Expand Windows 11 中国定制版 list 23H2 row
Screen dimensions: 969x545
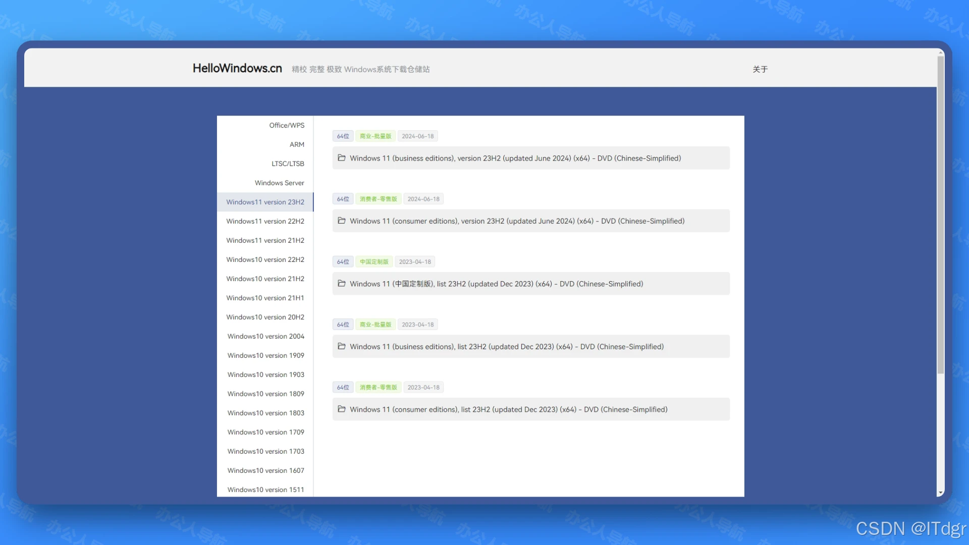(531, 284)
